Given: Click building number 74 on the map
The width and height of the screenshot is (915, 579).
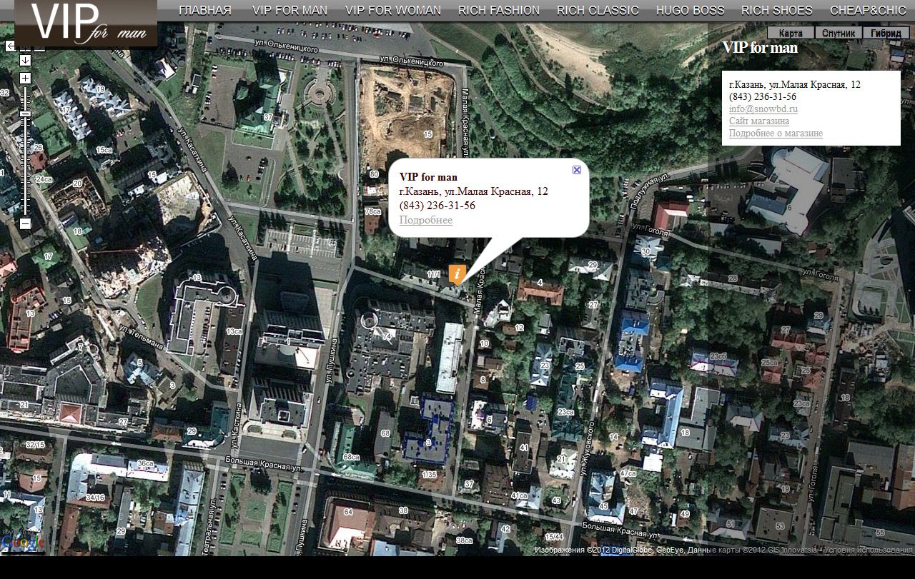Looking at the screenshot, I should tap(387, 336).
